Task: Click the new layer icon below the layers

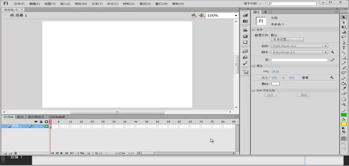Action: 5,153
